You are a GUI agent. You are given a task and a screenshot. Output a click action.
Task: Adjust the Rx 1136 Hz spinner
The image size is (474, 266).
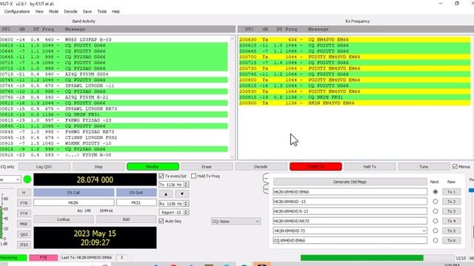[x=174, y=204]
